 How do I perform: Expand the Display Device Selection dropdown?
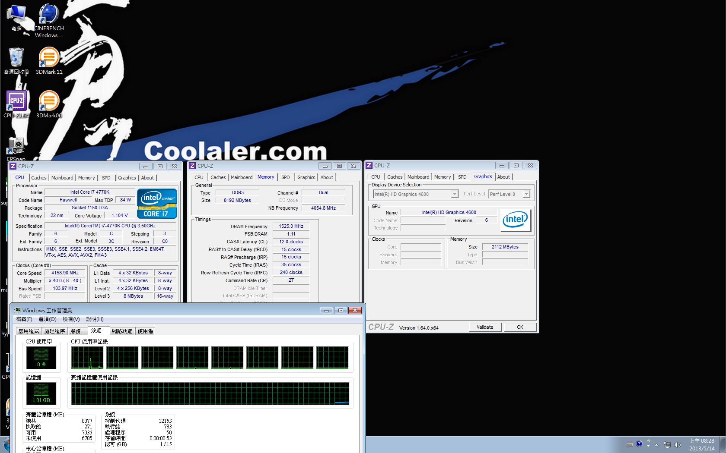click(454, 195)
